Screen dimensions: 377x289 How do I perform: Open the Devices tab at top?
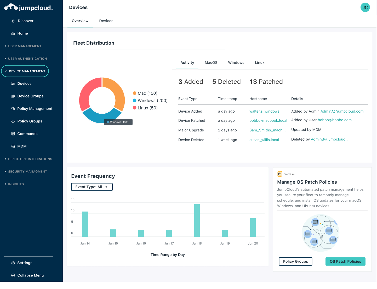(106, 21)
